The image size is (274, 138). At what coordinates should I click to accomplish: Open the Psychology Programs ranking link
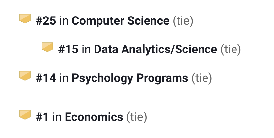[130, 79]
